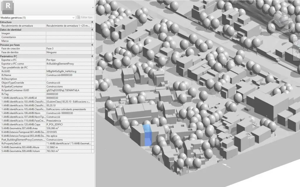The width and height of the screenshot is (300, 187).
Task: Click the Comentarios value field
Action: [69, 37]
